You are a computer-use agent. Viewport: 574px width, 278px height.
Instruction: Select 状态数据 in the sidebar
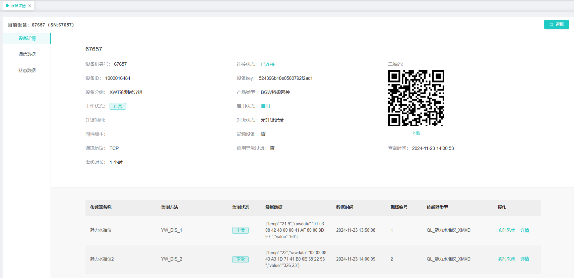(x=27, y=70)
